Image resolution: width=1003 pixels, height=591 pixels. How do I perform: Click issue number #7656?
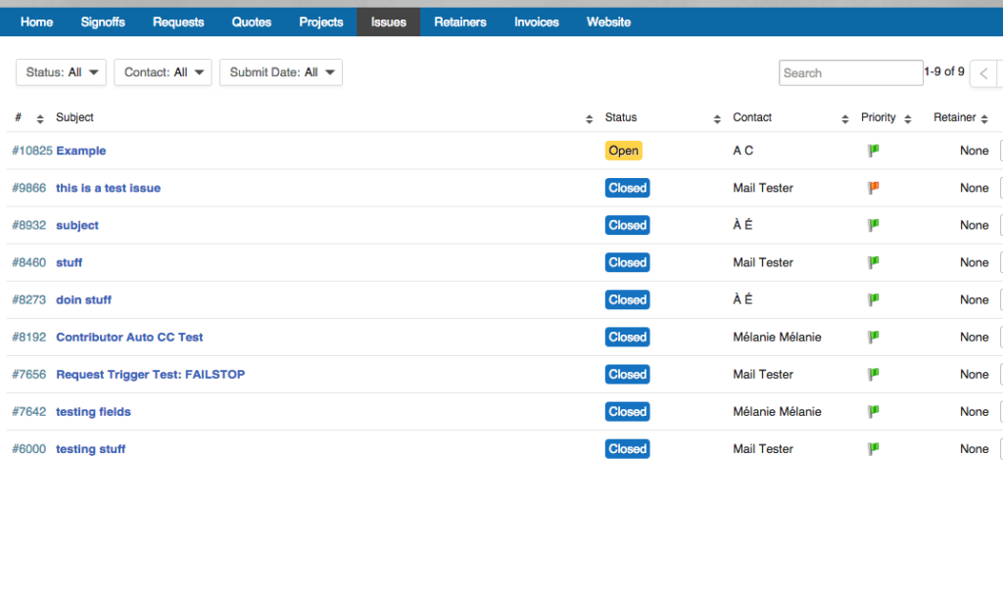[x=28, y=375]
